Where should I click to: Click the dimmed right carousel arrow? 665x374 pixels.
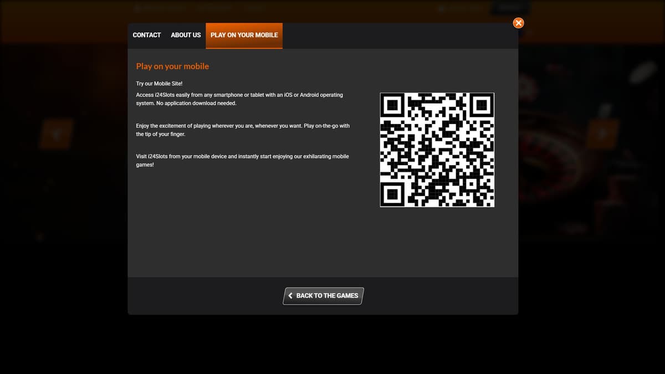click(x=602, y=134)
